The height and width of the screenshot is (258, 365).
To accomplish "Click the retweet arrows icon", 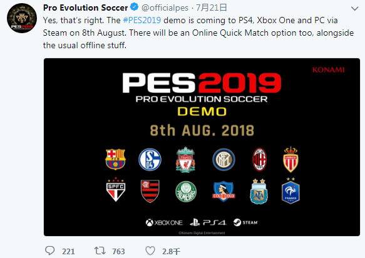I will [x=100, y=250].
